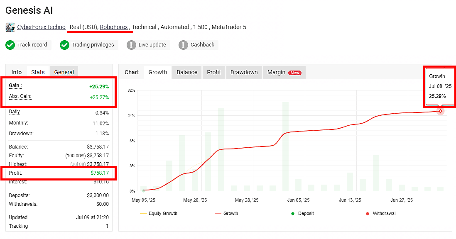This screenshot has height=239, width=456.
Task: Click the Daily label
Action: coord(14,112)
